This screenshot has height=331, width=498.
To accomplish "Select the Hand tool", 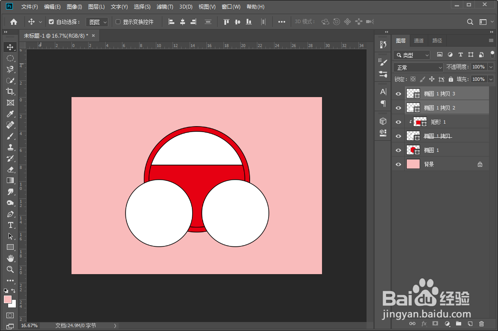I will [10, 258].
